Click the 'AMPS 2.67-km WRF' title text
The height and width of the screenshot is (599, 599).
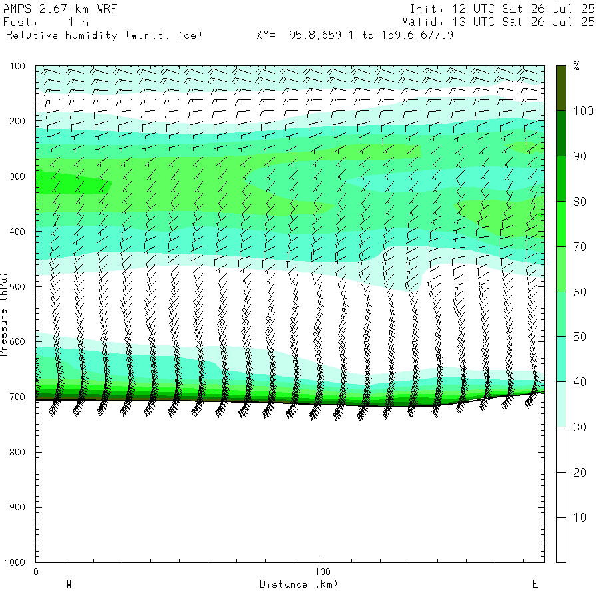[60, 9]
